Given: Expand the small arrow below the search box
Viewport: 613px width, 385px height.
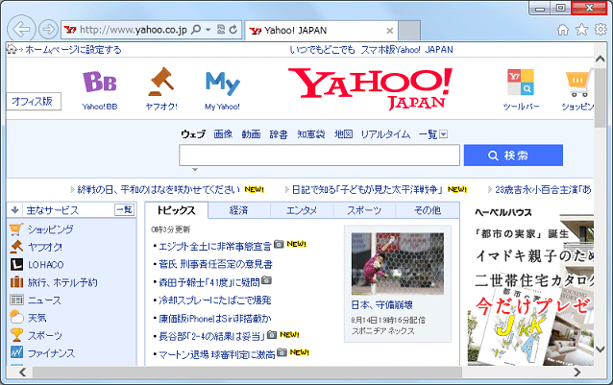Looking at the screenshot, I should (195, 170).
